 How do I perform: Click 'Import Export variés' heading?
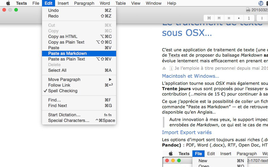coord(187,132)
